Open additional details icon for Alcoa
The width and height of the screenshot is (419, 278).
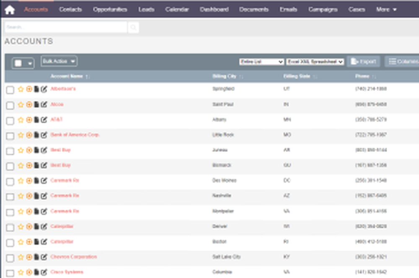coord(28,105)
